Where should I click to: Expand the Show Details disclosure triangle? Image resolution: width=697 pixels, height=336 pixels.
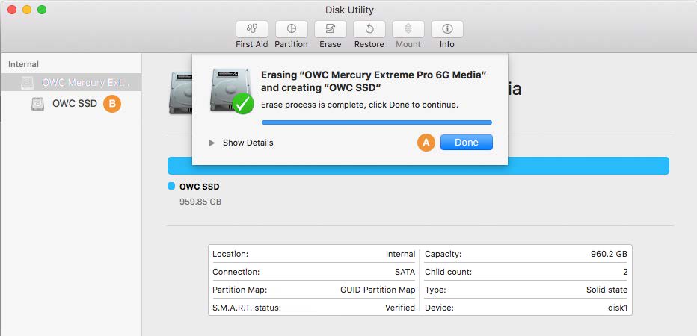(x=212, y=143)
